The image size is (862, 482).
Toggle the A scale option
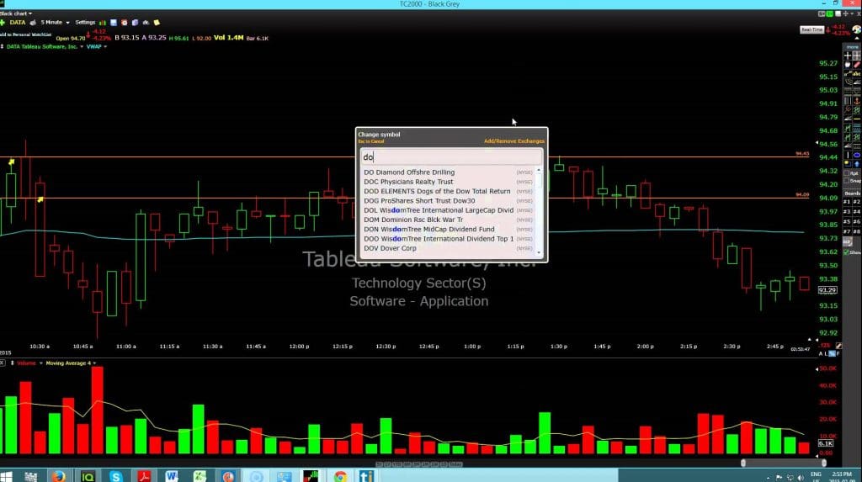tap(821, 354)
